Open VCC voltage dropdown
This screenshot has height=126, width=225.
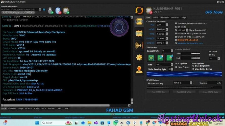pos(167,25)
